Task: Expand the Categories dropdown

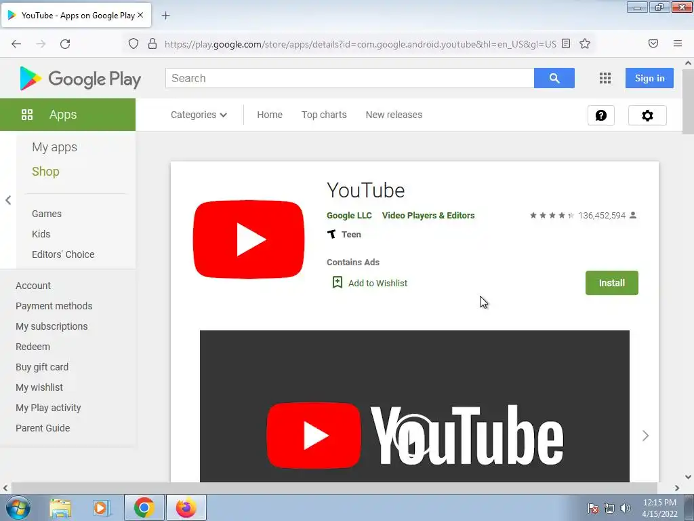Action: 199,115
